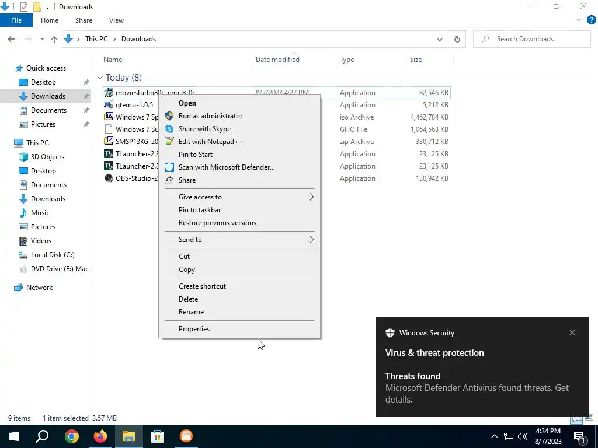The image size is (598, 448).
Task: Select Music in the navigation pane
Action: (x=40, y=213)
